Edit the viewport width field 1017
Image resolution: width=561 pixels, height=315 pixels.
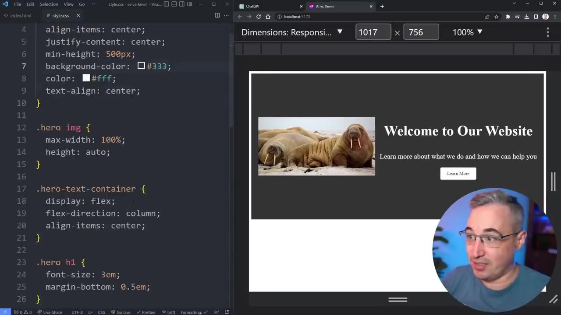tap(373, 32)
